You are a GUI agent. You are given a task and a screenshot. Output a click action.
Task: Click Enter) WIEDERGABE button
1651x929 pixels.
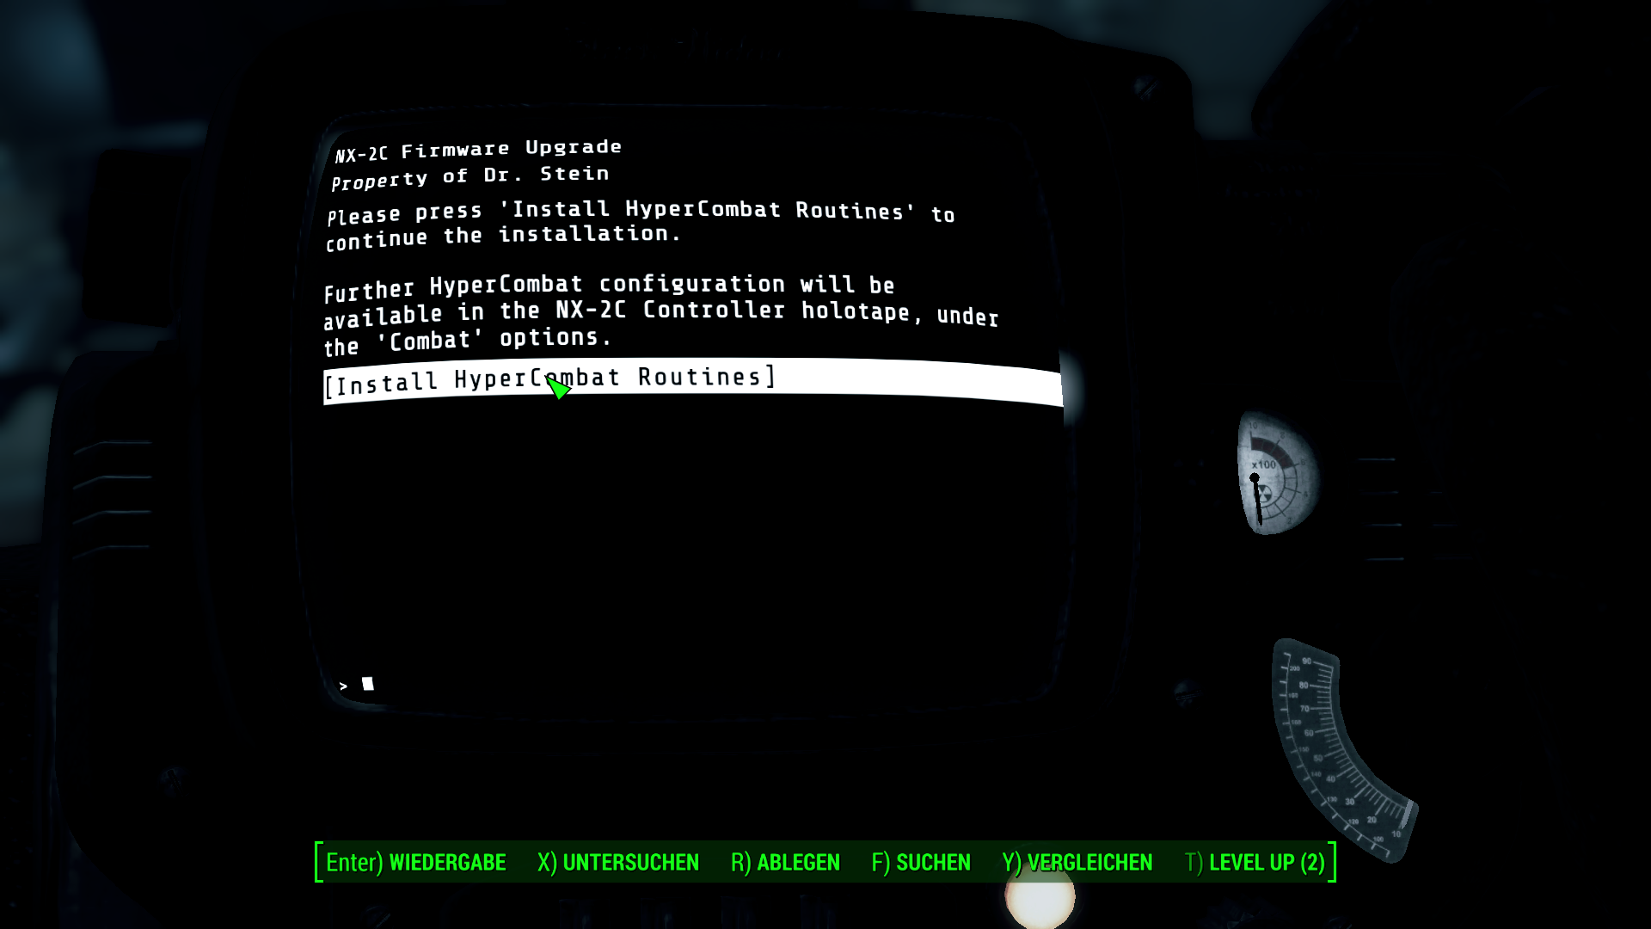click(x=416, y=862)
